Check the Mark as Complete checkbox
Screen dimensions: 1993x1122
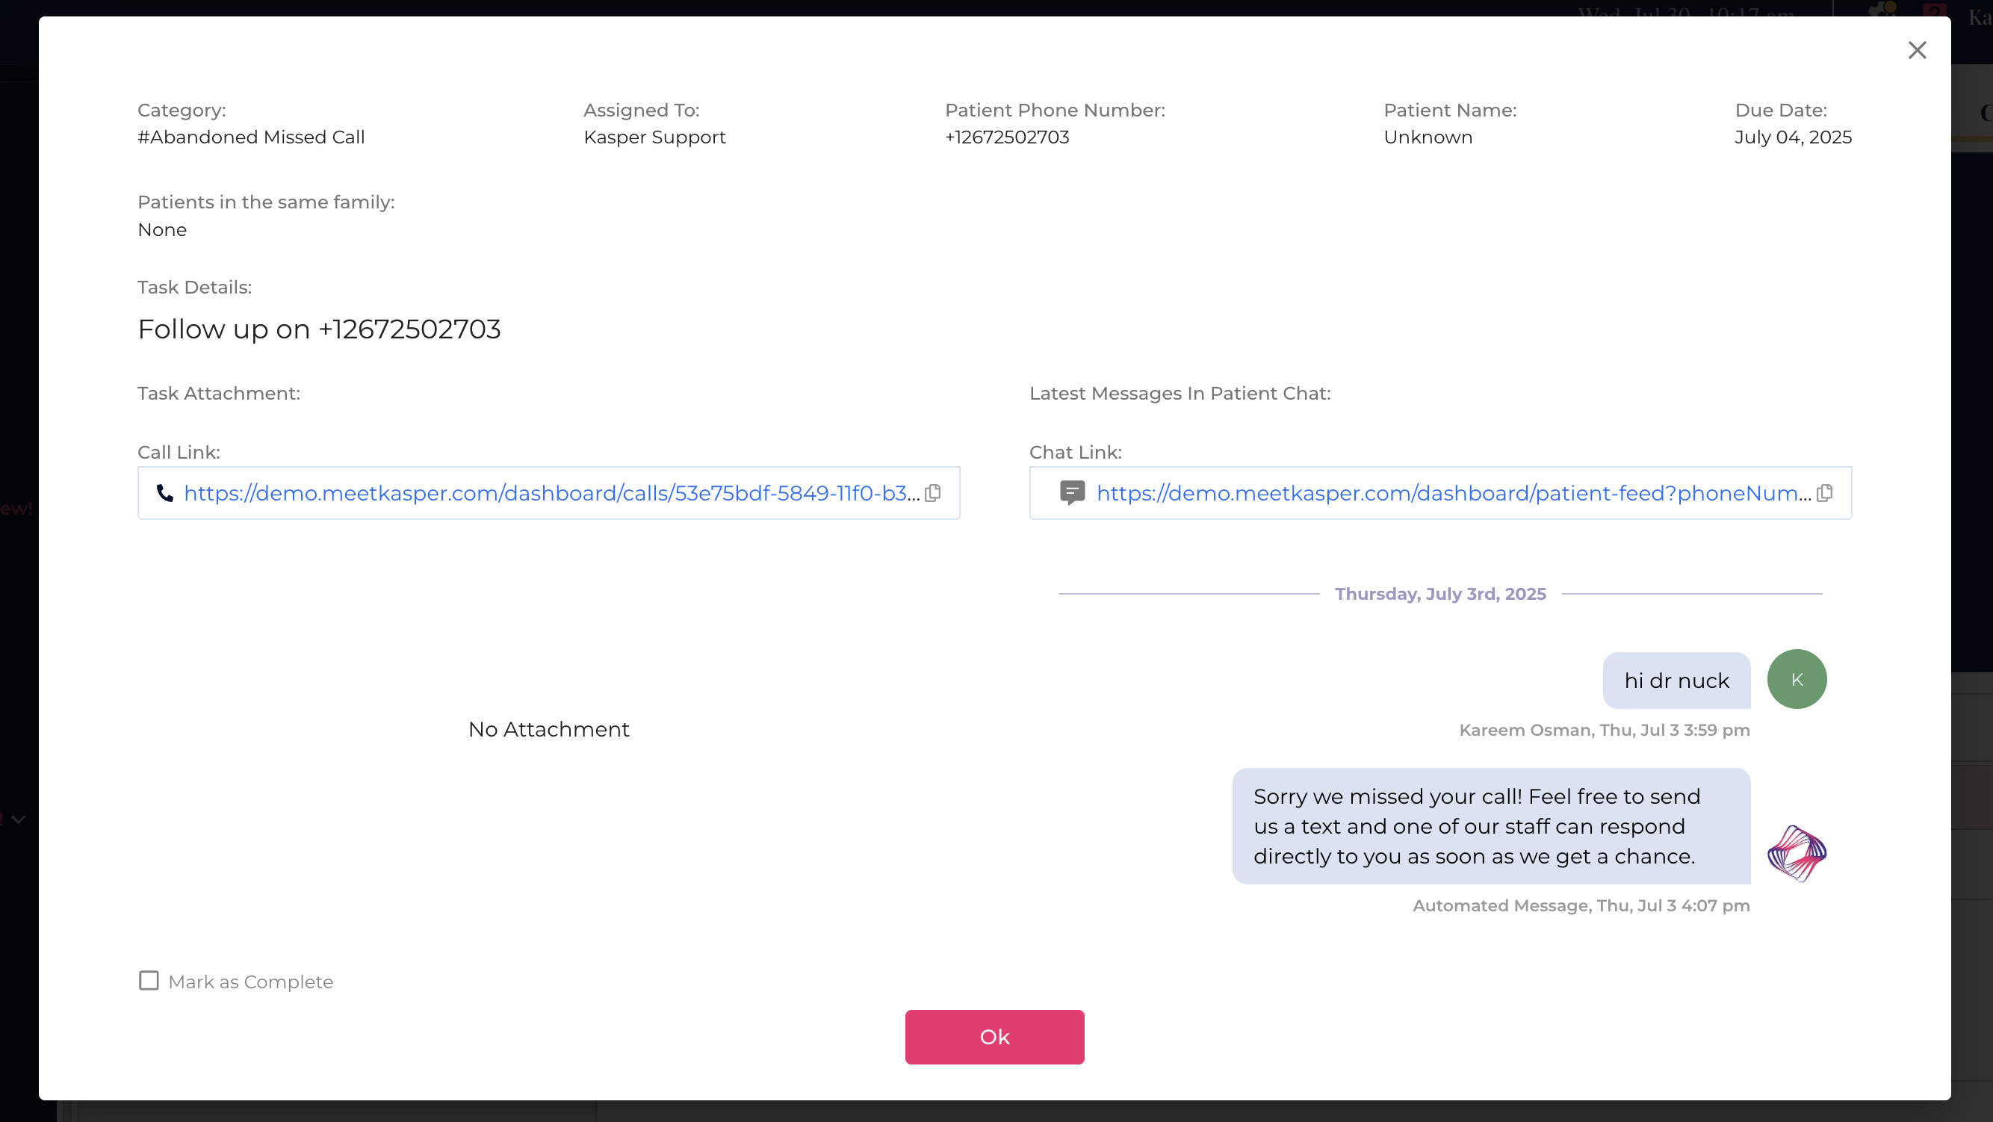(x=149, y=980)
